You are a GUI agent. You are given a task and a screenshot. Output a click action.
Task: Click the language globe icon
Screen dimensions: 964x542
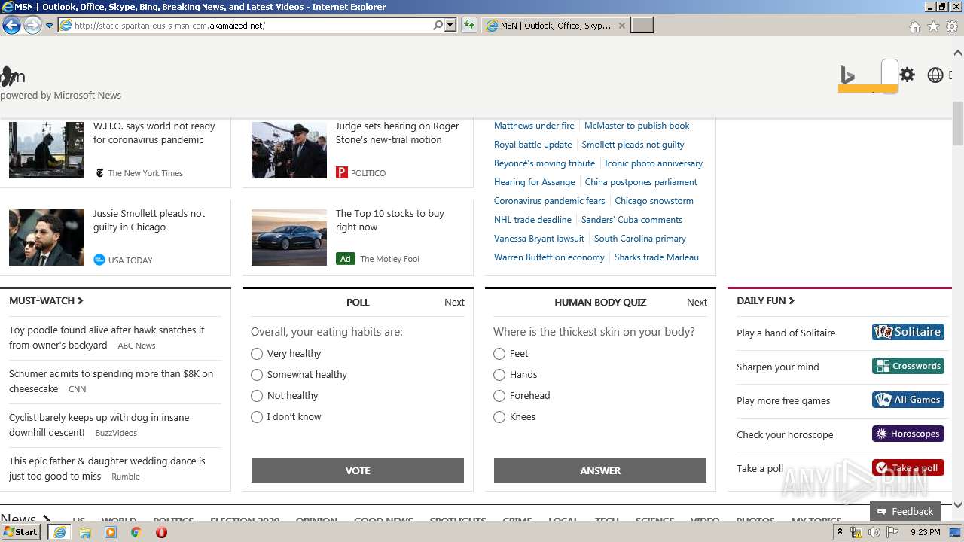point(935,75)
